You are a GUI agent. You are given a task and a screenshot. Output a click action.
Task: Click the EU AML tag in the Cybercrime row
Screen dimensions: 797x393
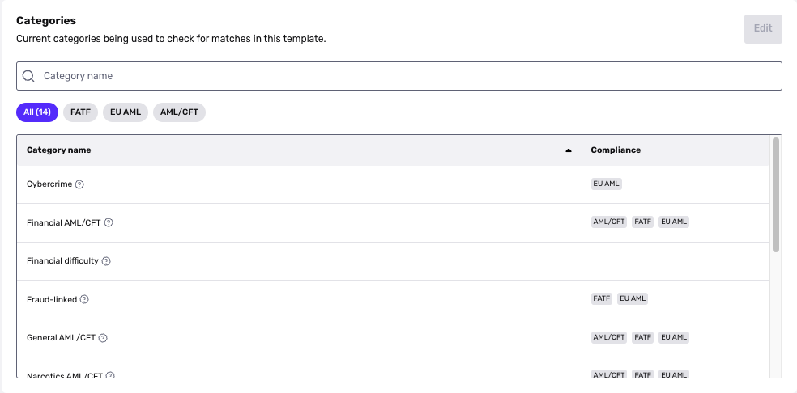[x=607, y=184]
